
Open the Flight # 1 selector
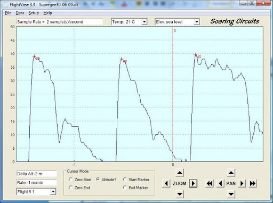tap(53, 192)
